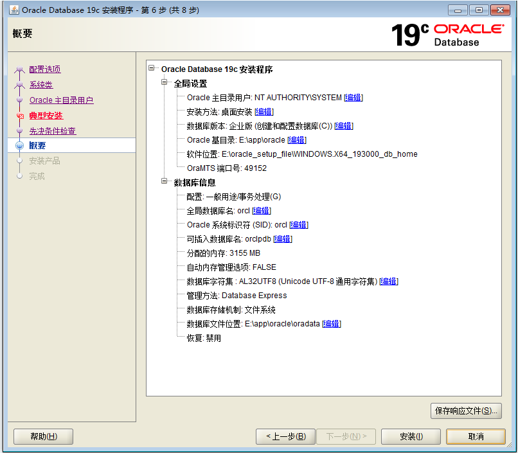
Task: Select the 自动内存管理选项: FALSE row
Action: (x=231, y=267)
